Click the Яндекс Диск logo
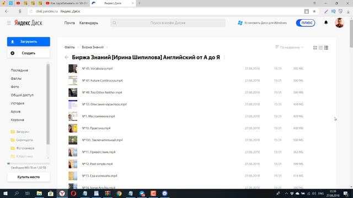Screen dimensions: 353x198 tap(28, 23)
